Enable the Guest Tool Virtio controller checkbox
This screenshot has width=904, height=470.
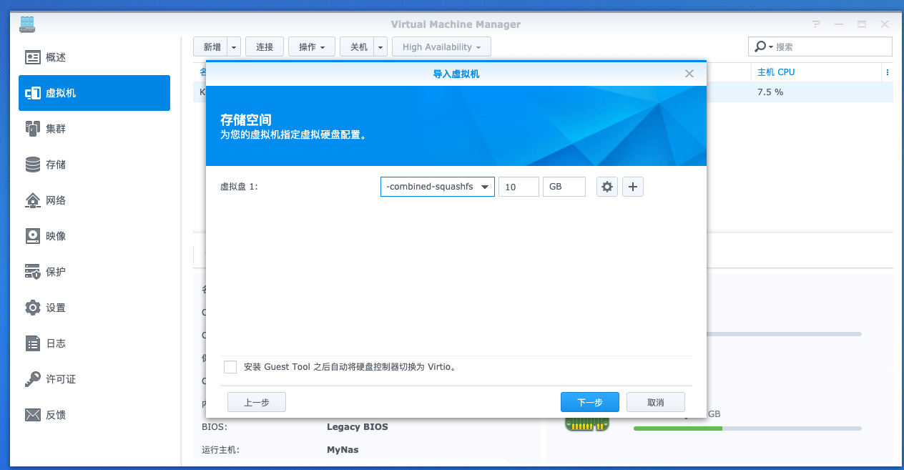click(x=230, y=367)
